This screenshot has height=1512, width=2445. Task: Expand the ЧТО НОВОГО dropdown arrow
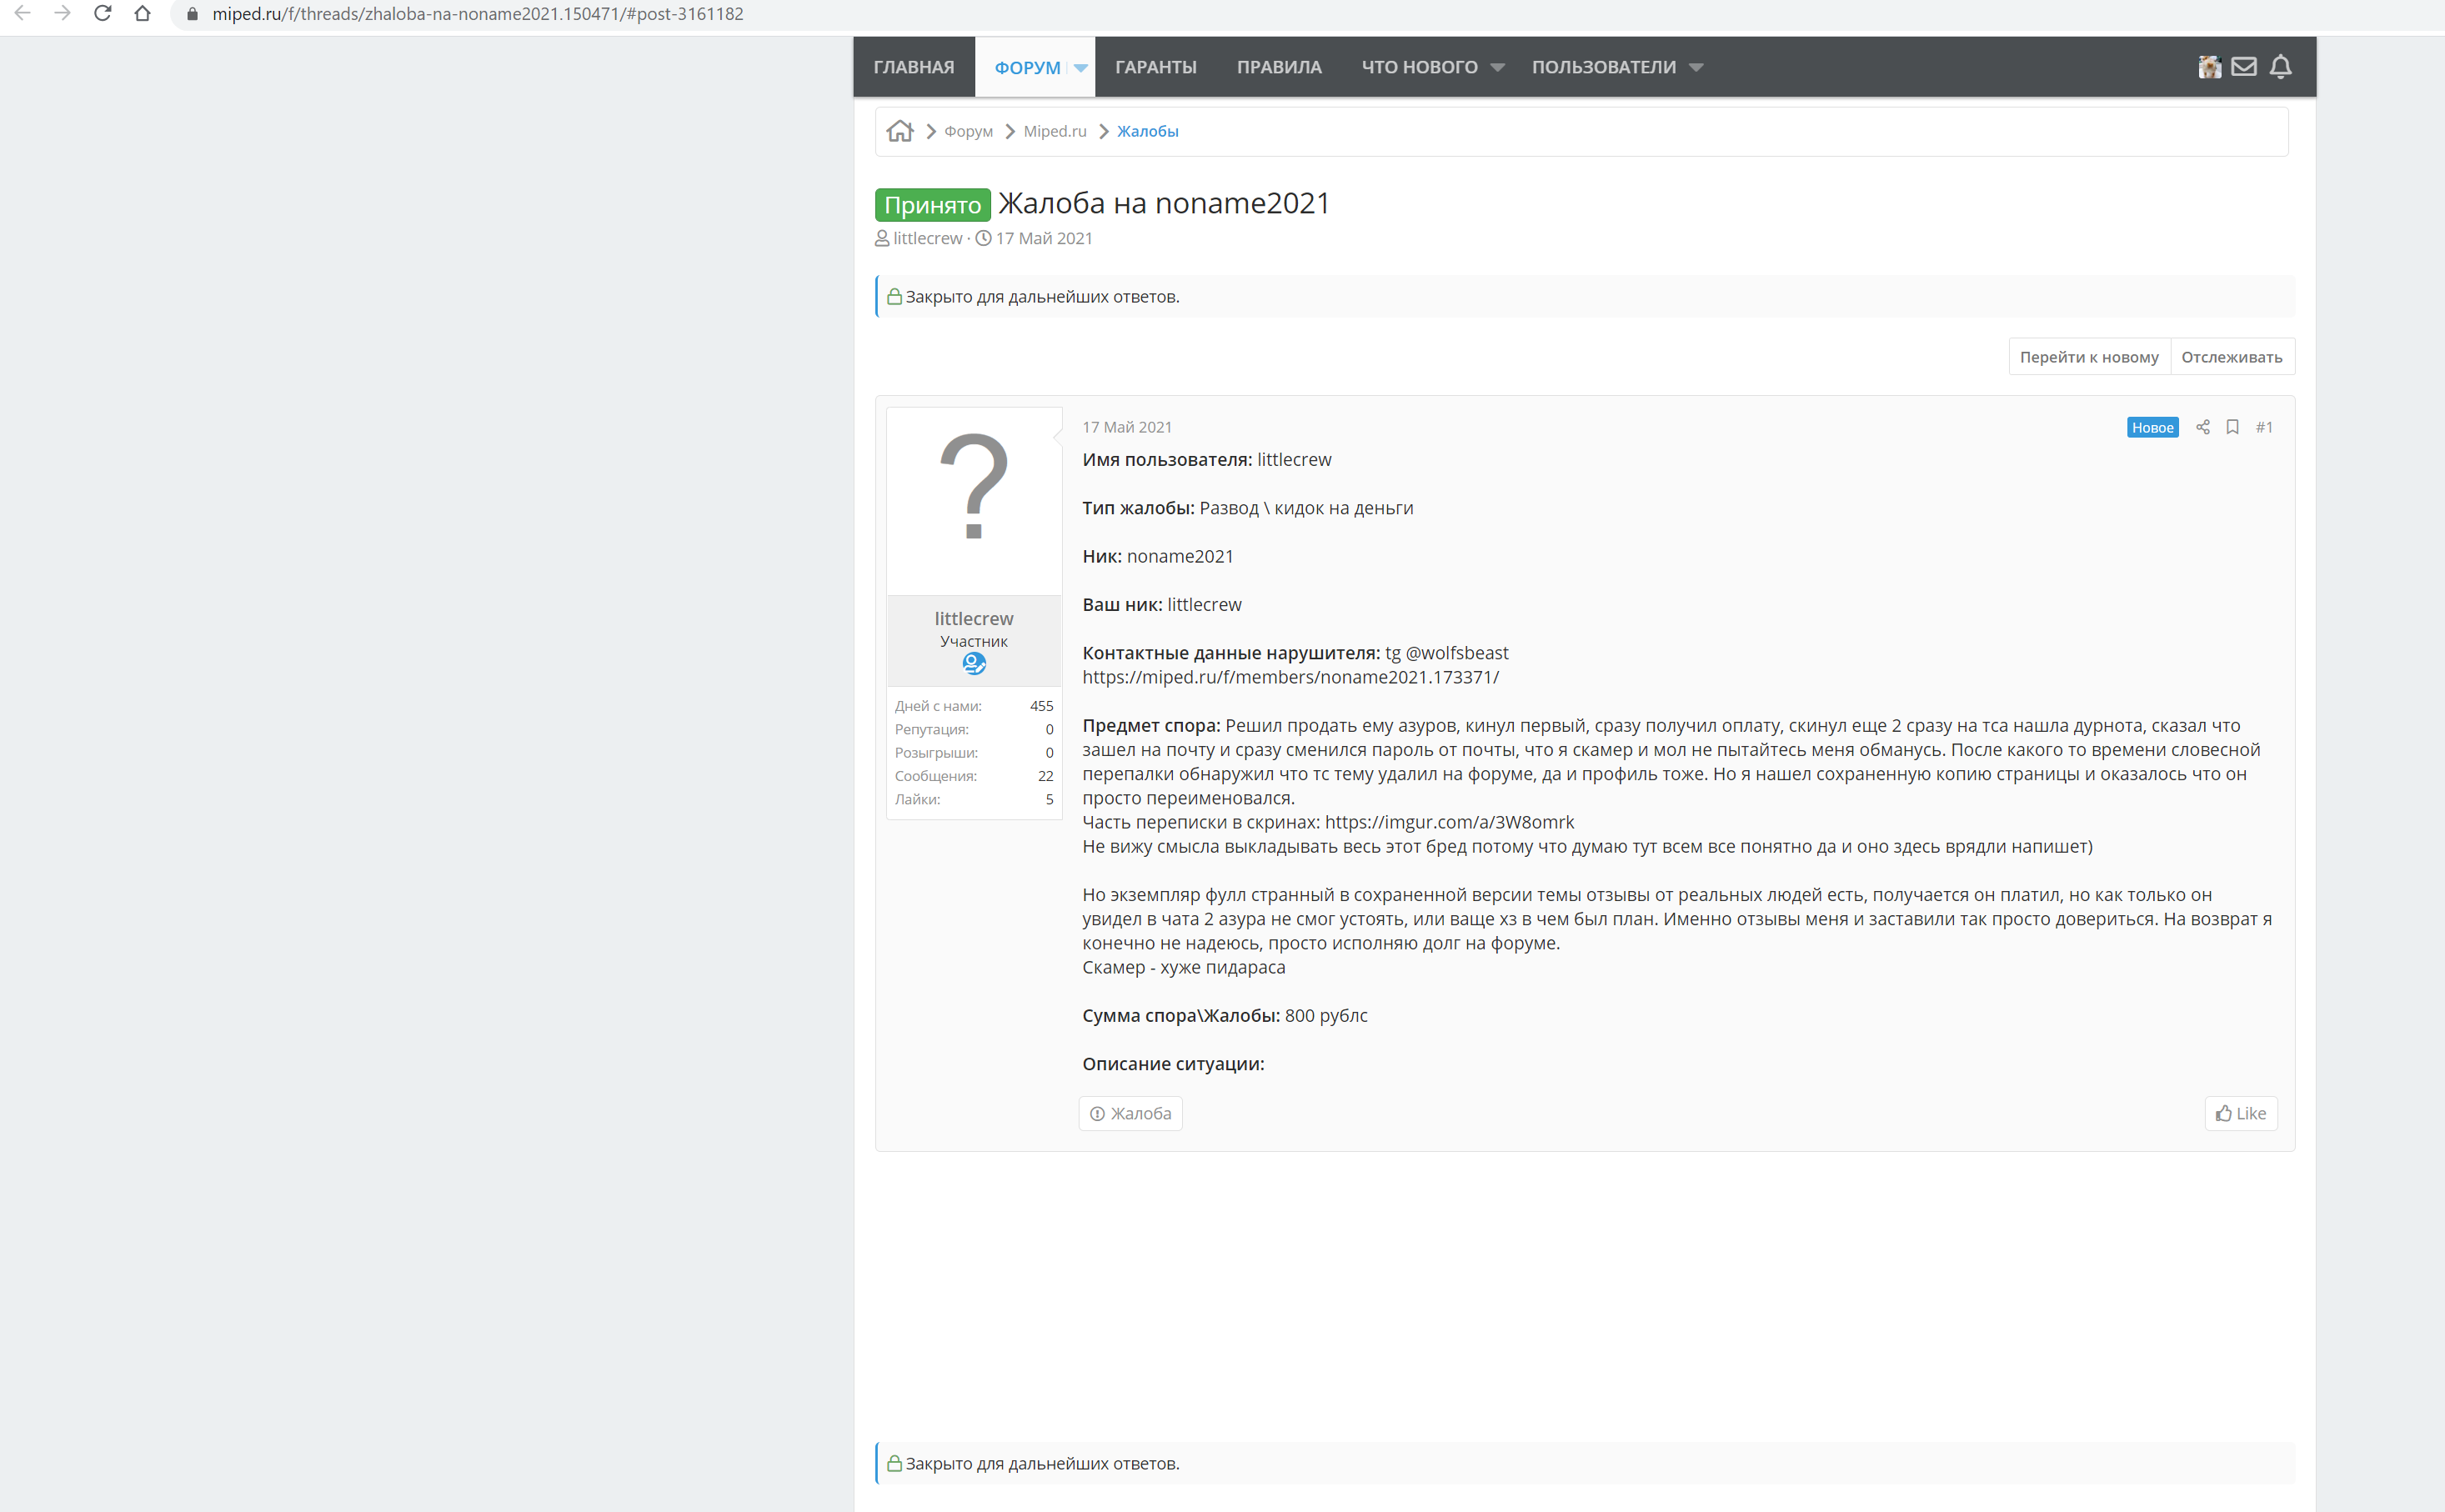click(x=1497, y=68)
